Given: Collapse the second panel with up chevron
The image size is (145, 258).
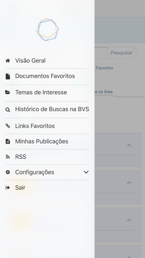Looking at the screenshot, I should coord(129,183).
